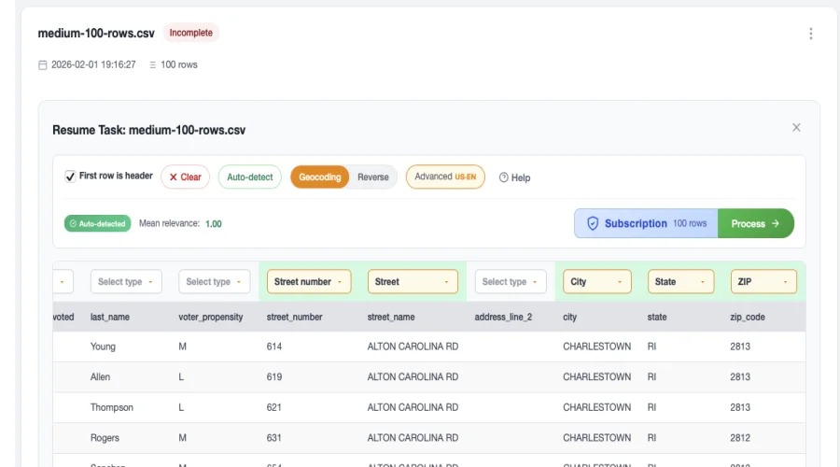Click the Incomplete status tag

tap(190, 33)
